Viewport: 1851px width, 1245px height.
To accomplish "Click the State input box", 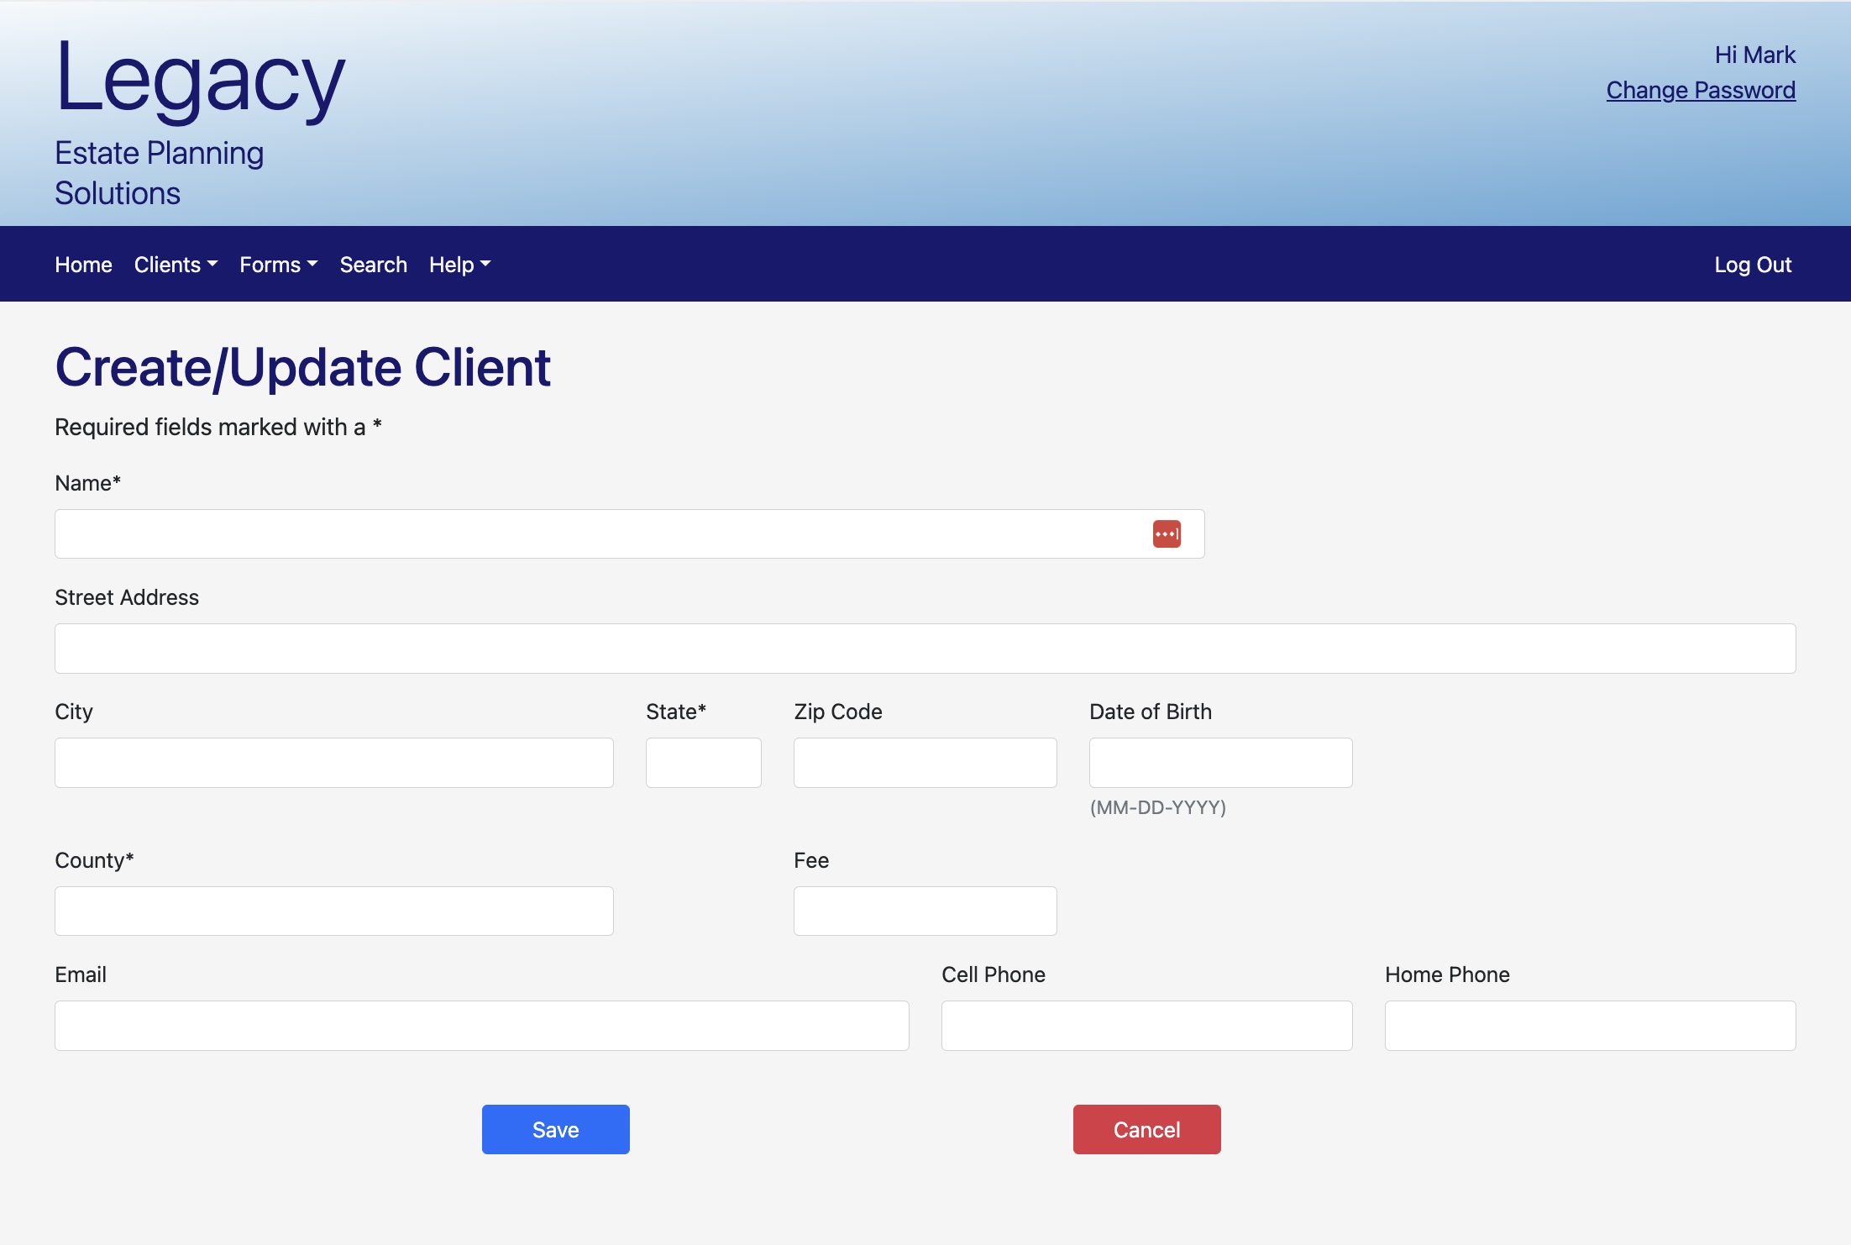I will [x=703, y=763].
